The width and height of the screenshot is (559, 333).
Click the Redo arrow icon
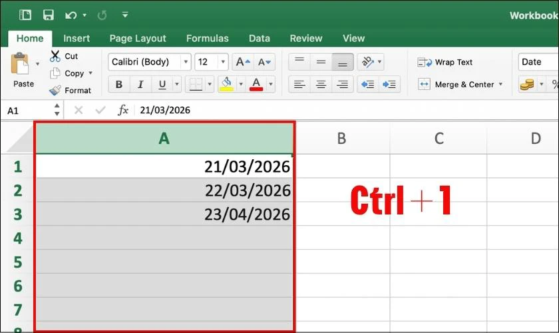tap(102, 15)
